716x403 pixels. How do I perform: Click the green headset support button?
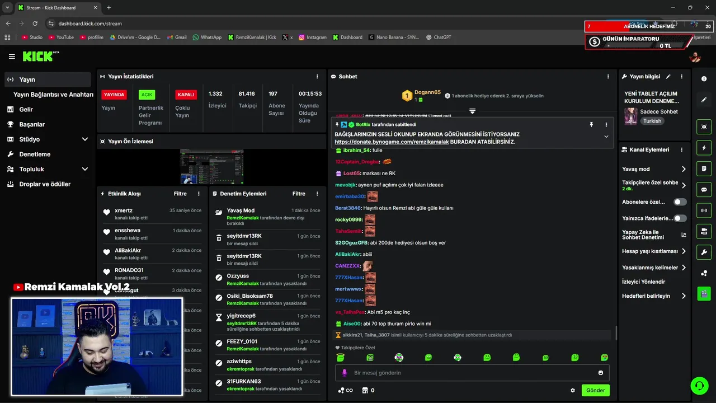[699, 385]
